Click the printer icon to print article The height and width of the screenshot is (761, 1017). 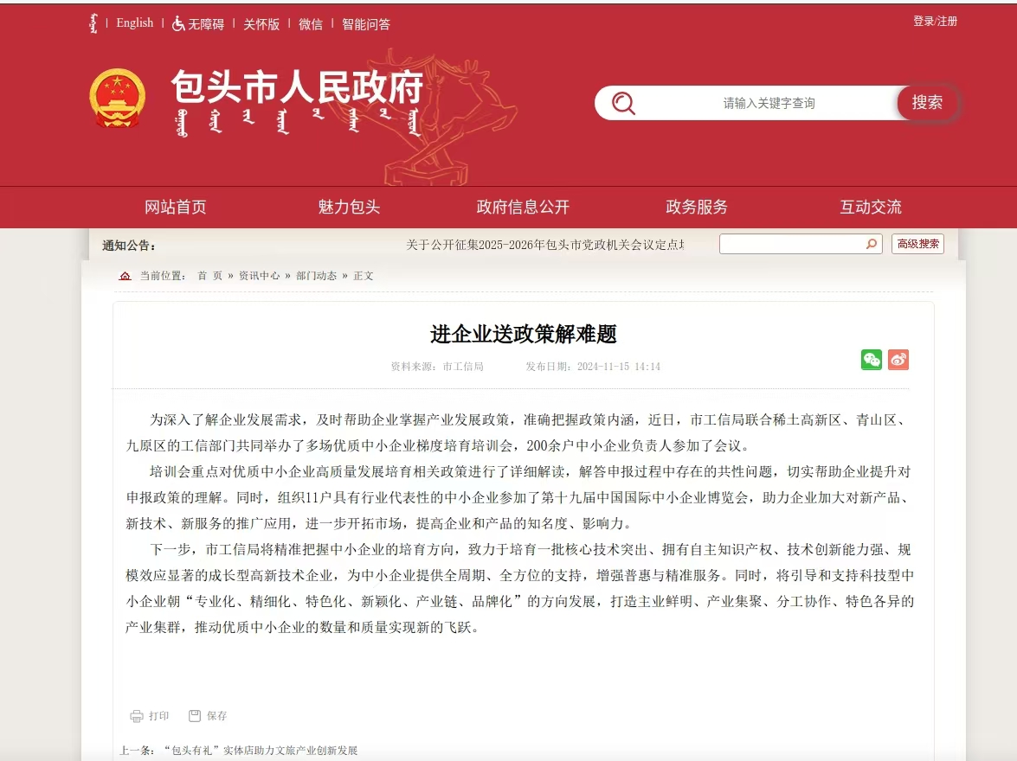(x=137, y=716)
